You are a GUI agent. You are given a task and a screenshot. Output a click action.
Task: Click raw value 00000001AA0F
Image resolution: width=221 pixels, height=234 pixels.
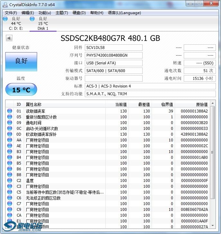[194, 221]
